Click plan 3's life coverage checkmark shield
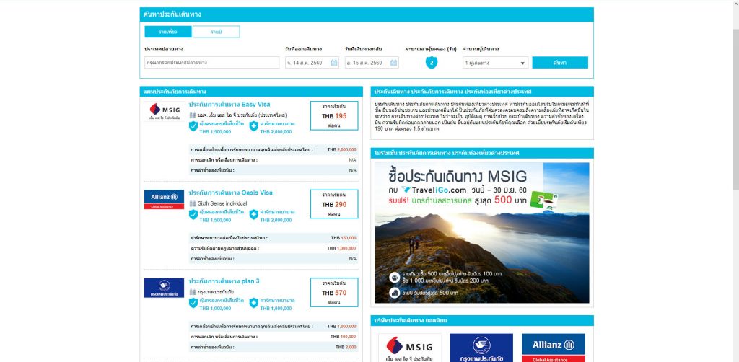The height and width of the screenshot is (362, 739). [193, 303]
